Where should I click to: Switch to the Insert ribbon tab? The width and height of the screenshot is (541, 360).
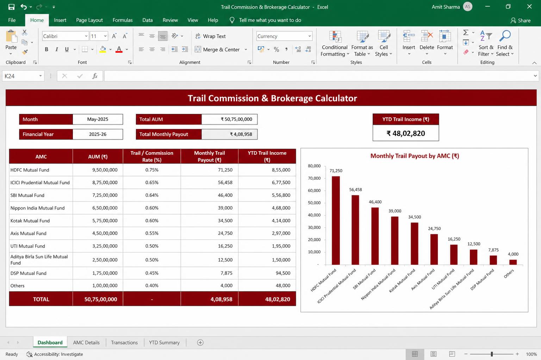[60, 20]
